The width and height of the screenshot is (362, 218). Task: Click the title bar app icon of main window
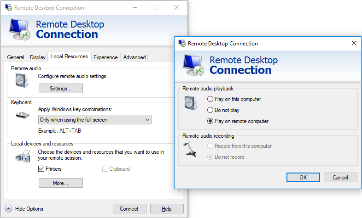(8, 7)
